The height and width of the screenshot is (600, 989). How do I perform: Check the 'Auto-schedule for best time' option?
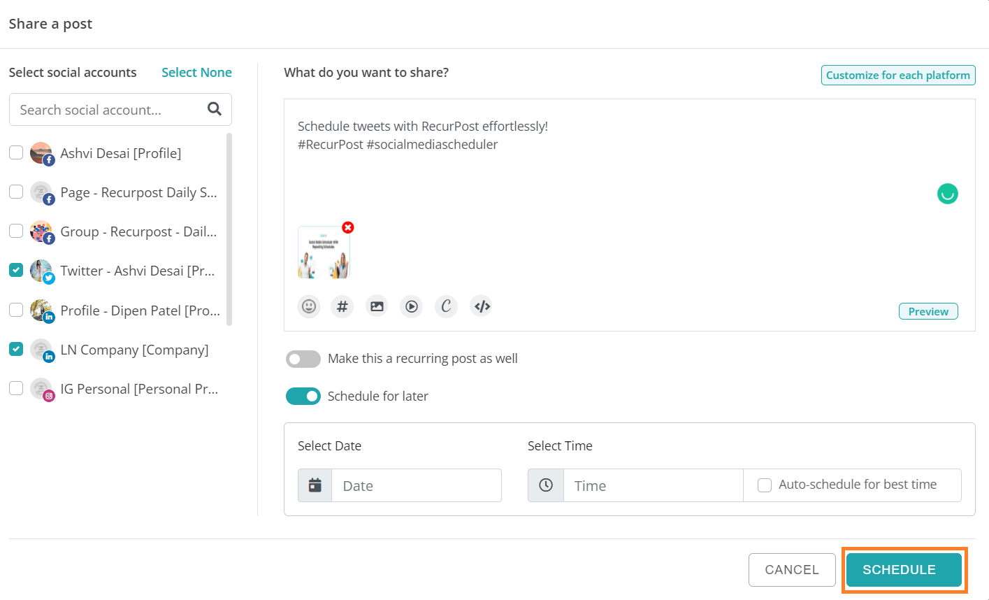tap(764, 485)
